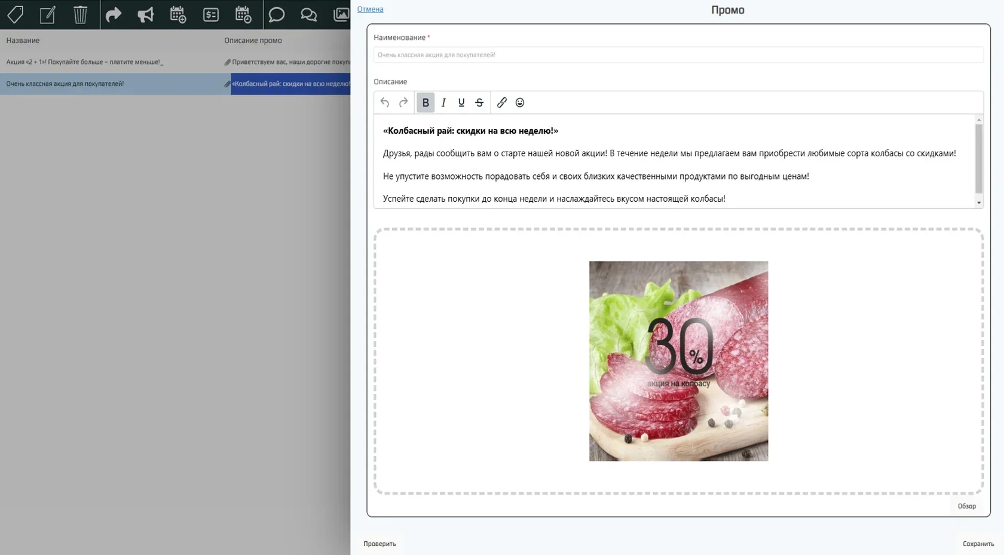
Task: Click the Обзор browse button
Action: pyautogui.click(x=967, y=506)
